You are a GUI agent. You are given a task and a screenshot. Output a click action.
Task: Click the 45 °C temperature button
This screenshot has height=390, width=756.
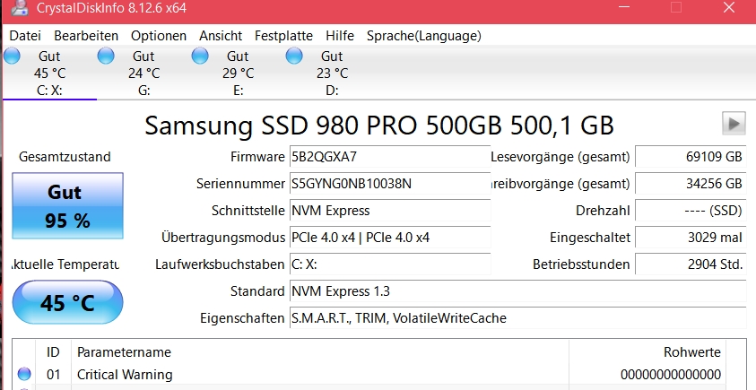pos(67,302)
